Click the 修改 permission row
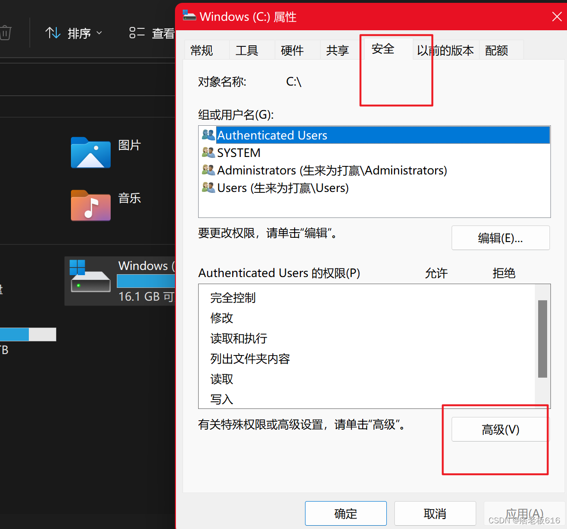 366,318
